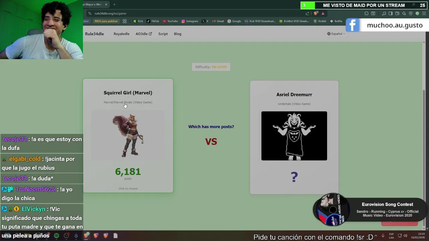Toggle the browser sidebar panel icon
The width and height of the screenshot is (429, 241).
tap(391, 13)
